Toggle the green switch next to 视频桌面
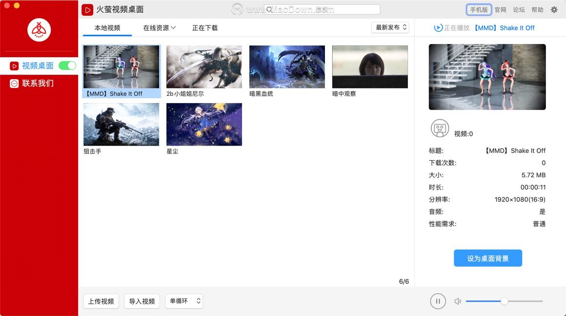Viewport: 566px width, 316px height. [68, 65]
